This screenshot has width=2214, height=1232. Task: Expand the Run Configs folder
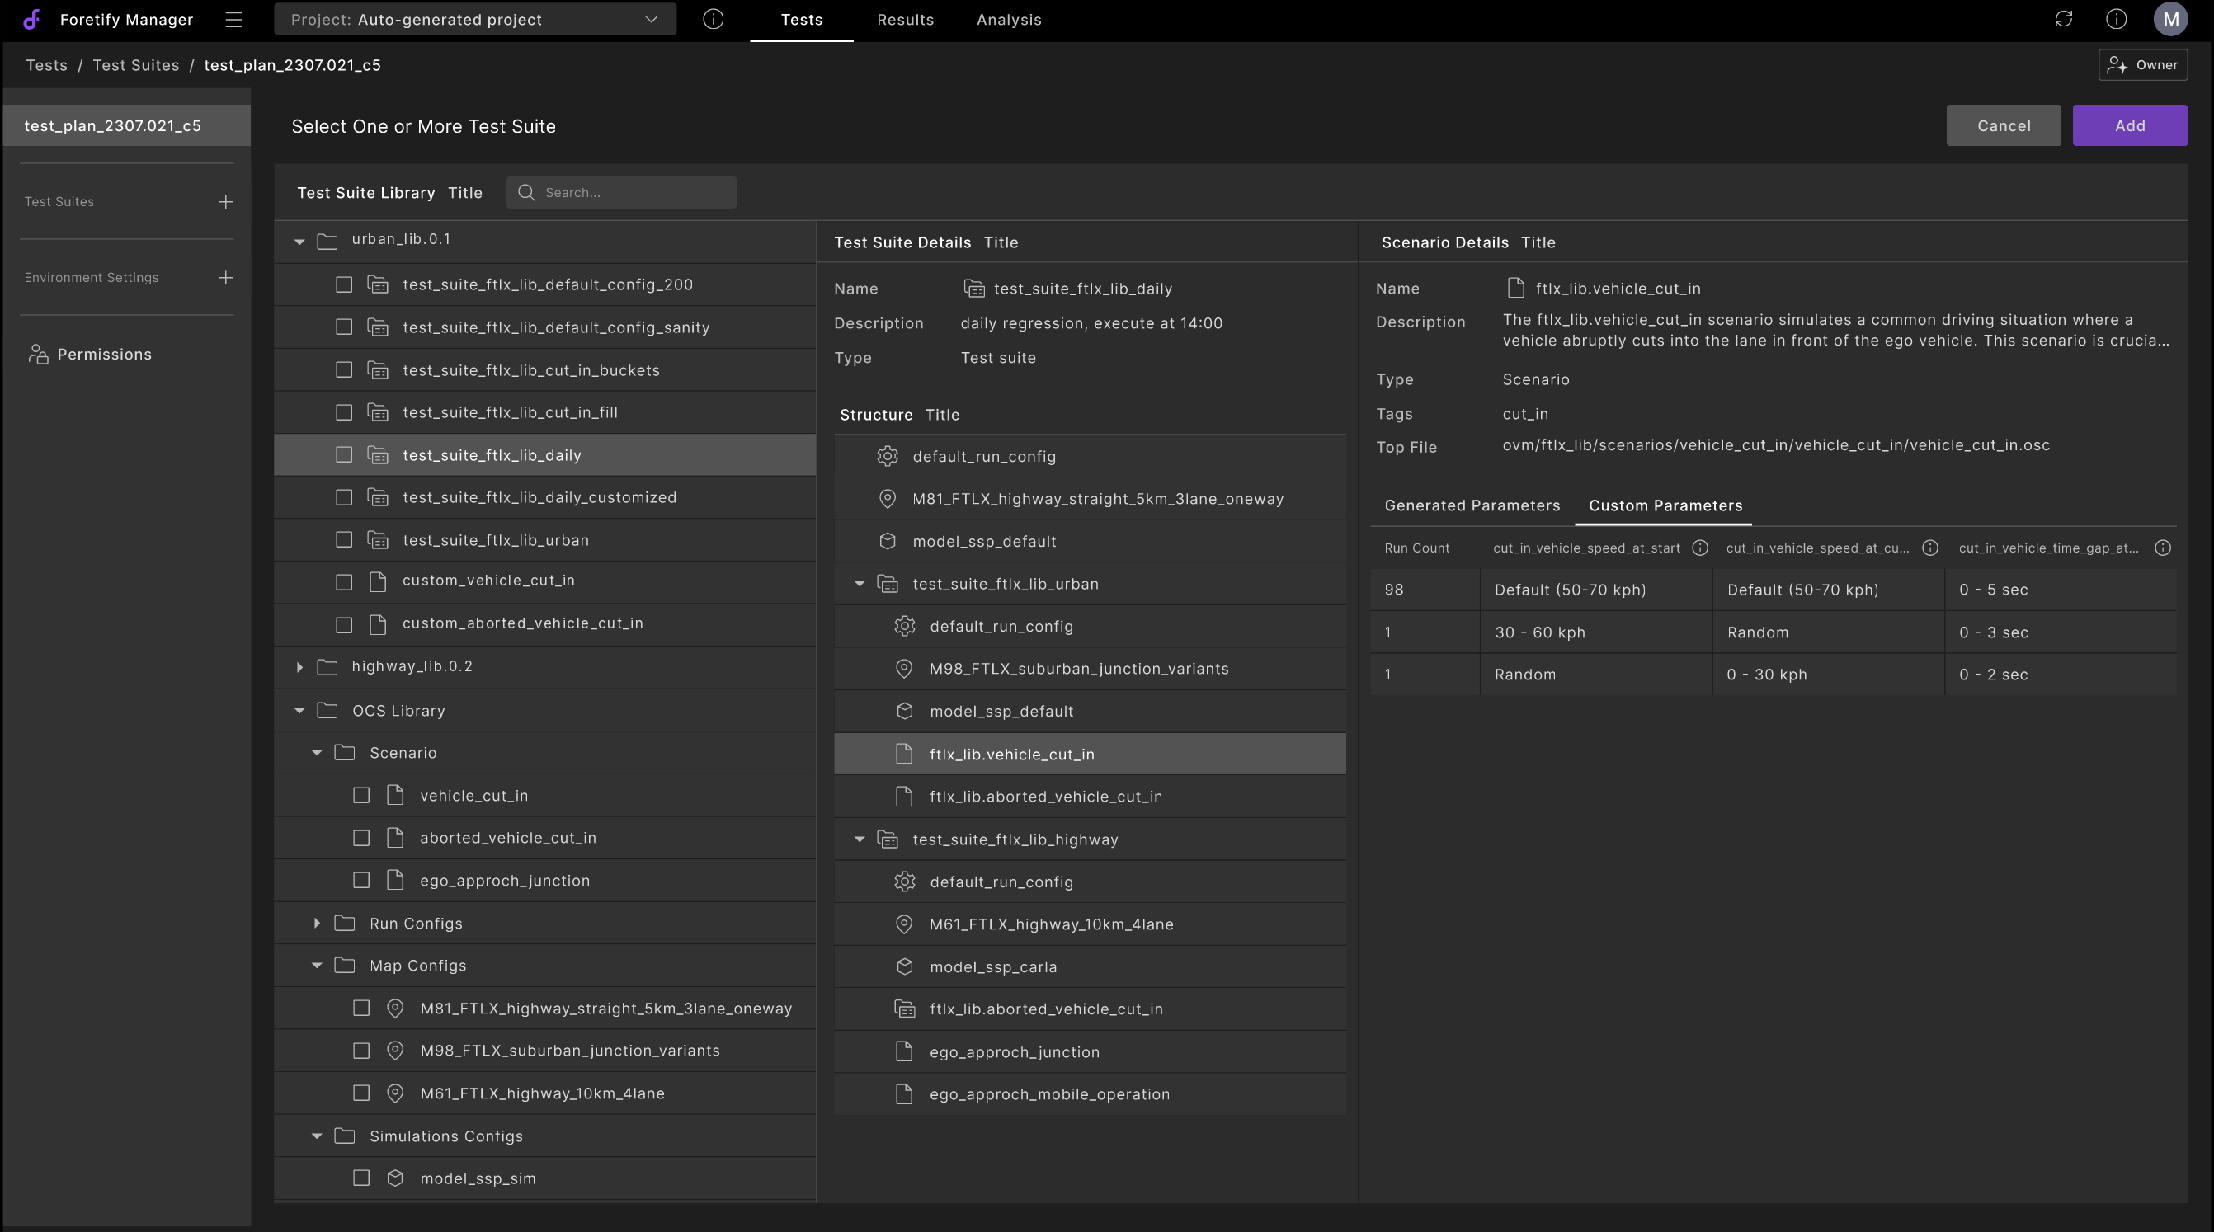click(316, 923)
